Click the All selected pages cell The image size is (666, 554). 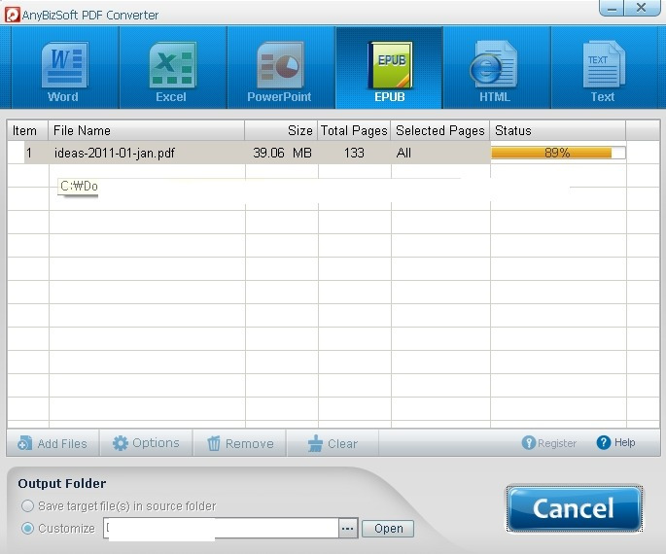pos(440,153)
